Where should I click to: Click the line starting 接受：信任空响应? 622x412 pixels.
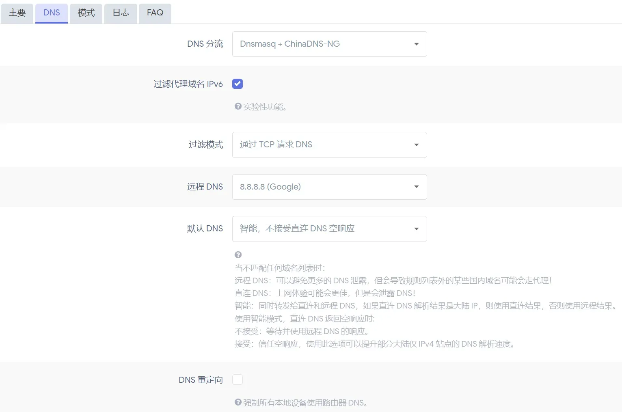coord(375,344)
